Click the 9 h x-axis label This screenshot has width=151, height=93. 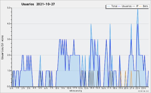coord(63,88)
